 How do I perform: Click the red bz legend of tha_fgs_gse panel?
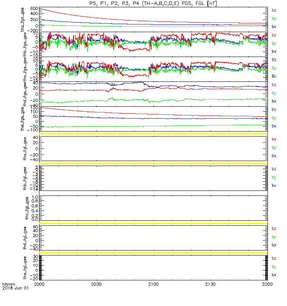tap(274, 10)
